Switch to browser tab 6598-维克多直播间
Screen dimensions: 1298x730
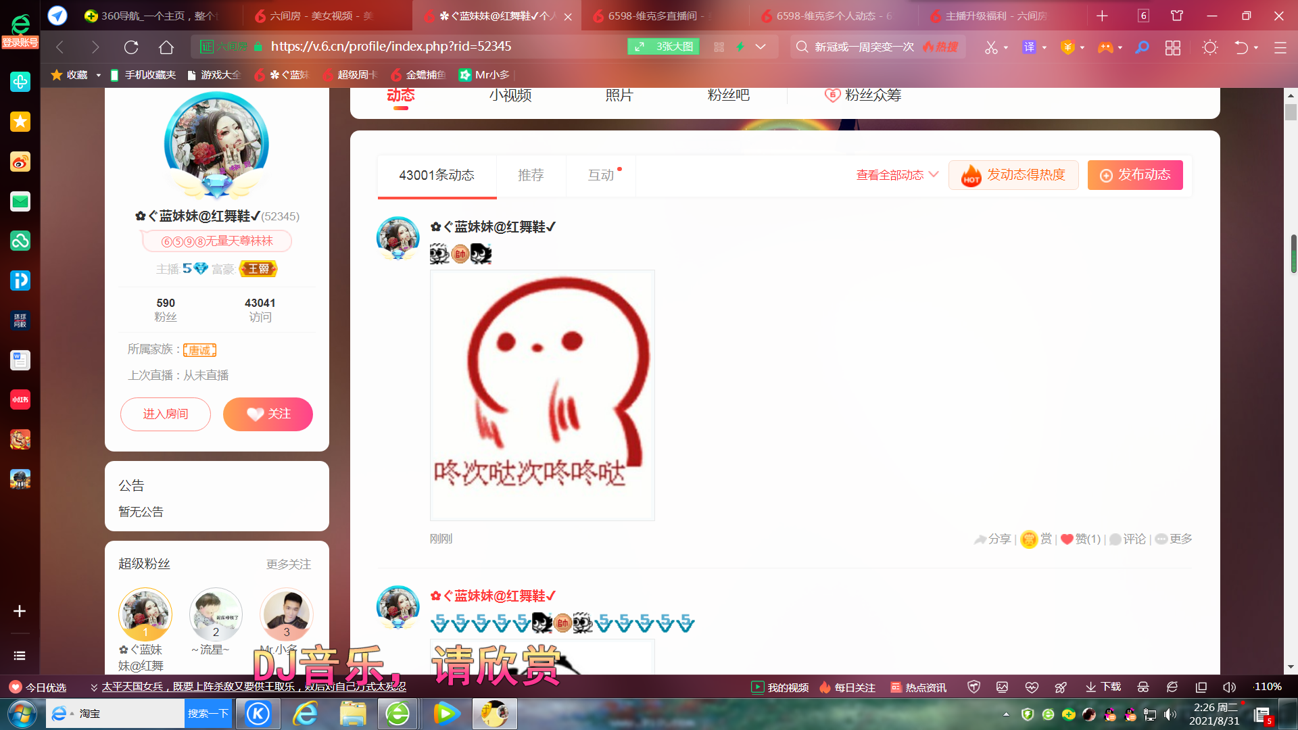click(655, 16)
